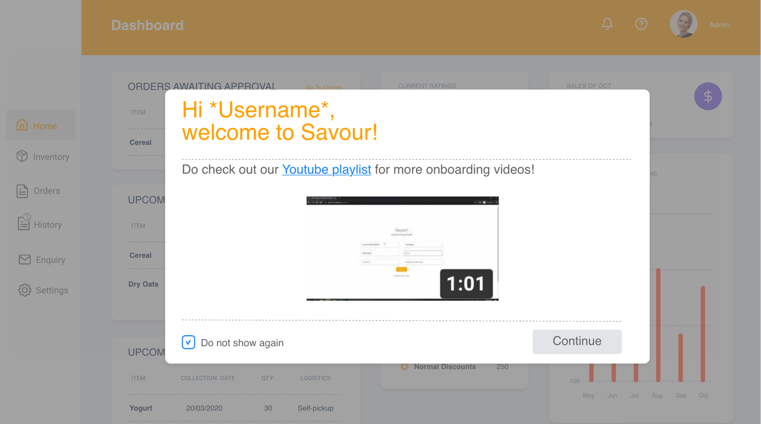Screen dimensions: 761x424
Task: Click the Normal Discounts value 250
Action: click(x=502, y=367)
